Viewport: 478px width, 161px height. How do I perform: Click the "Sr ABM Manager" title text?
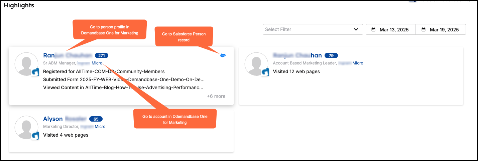pos(59,63)
